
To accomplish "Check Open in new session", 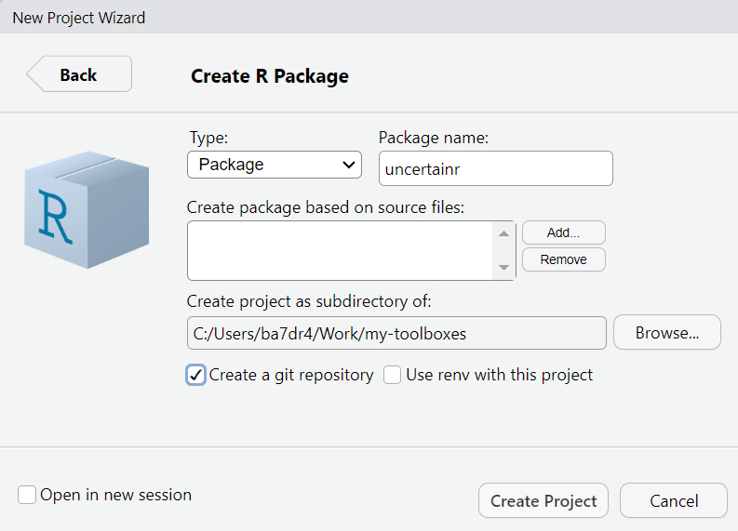I will [x=27, y=495].
